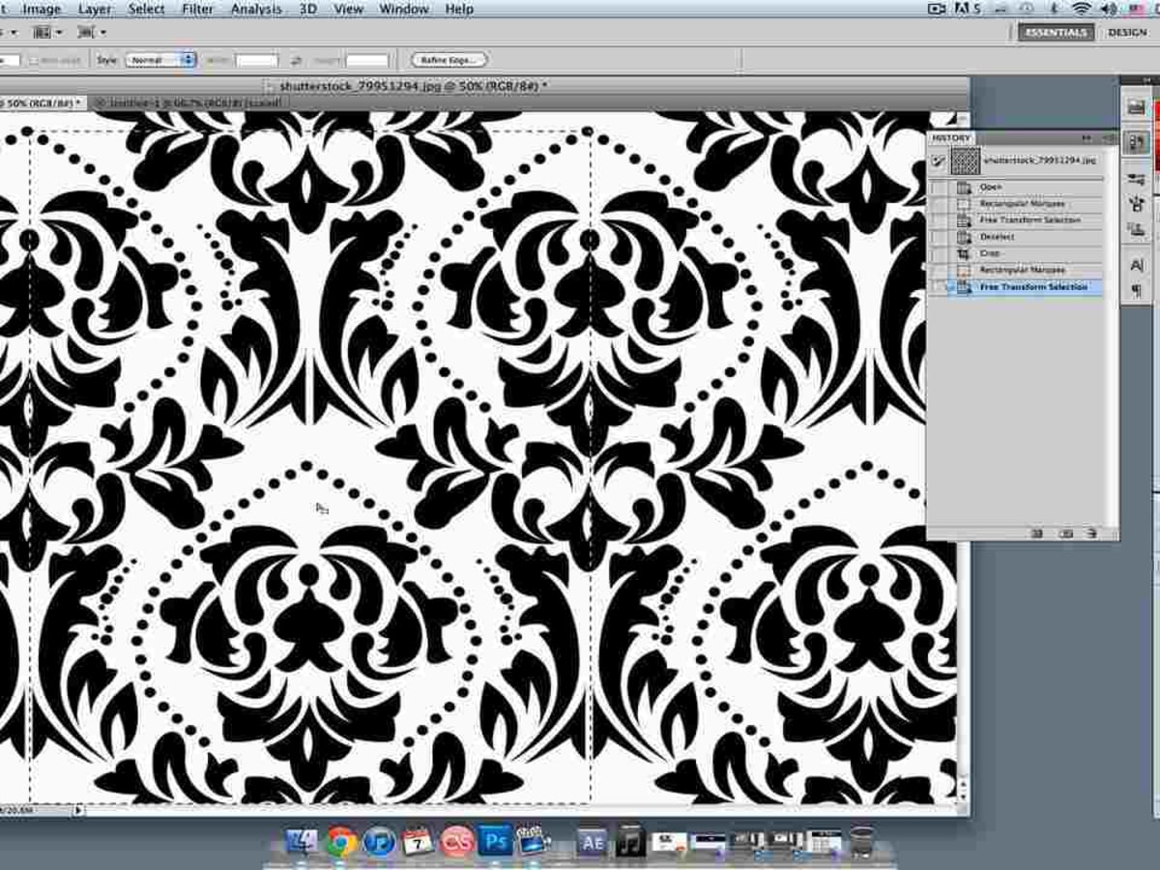Switch to the ESSENTIALS workspace
1160x870 pixels.
(1056, 32)
